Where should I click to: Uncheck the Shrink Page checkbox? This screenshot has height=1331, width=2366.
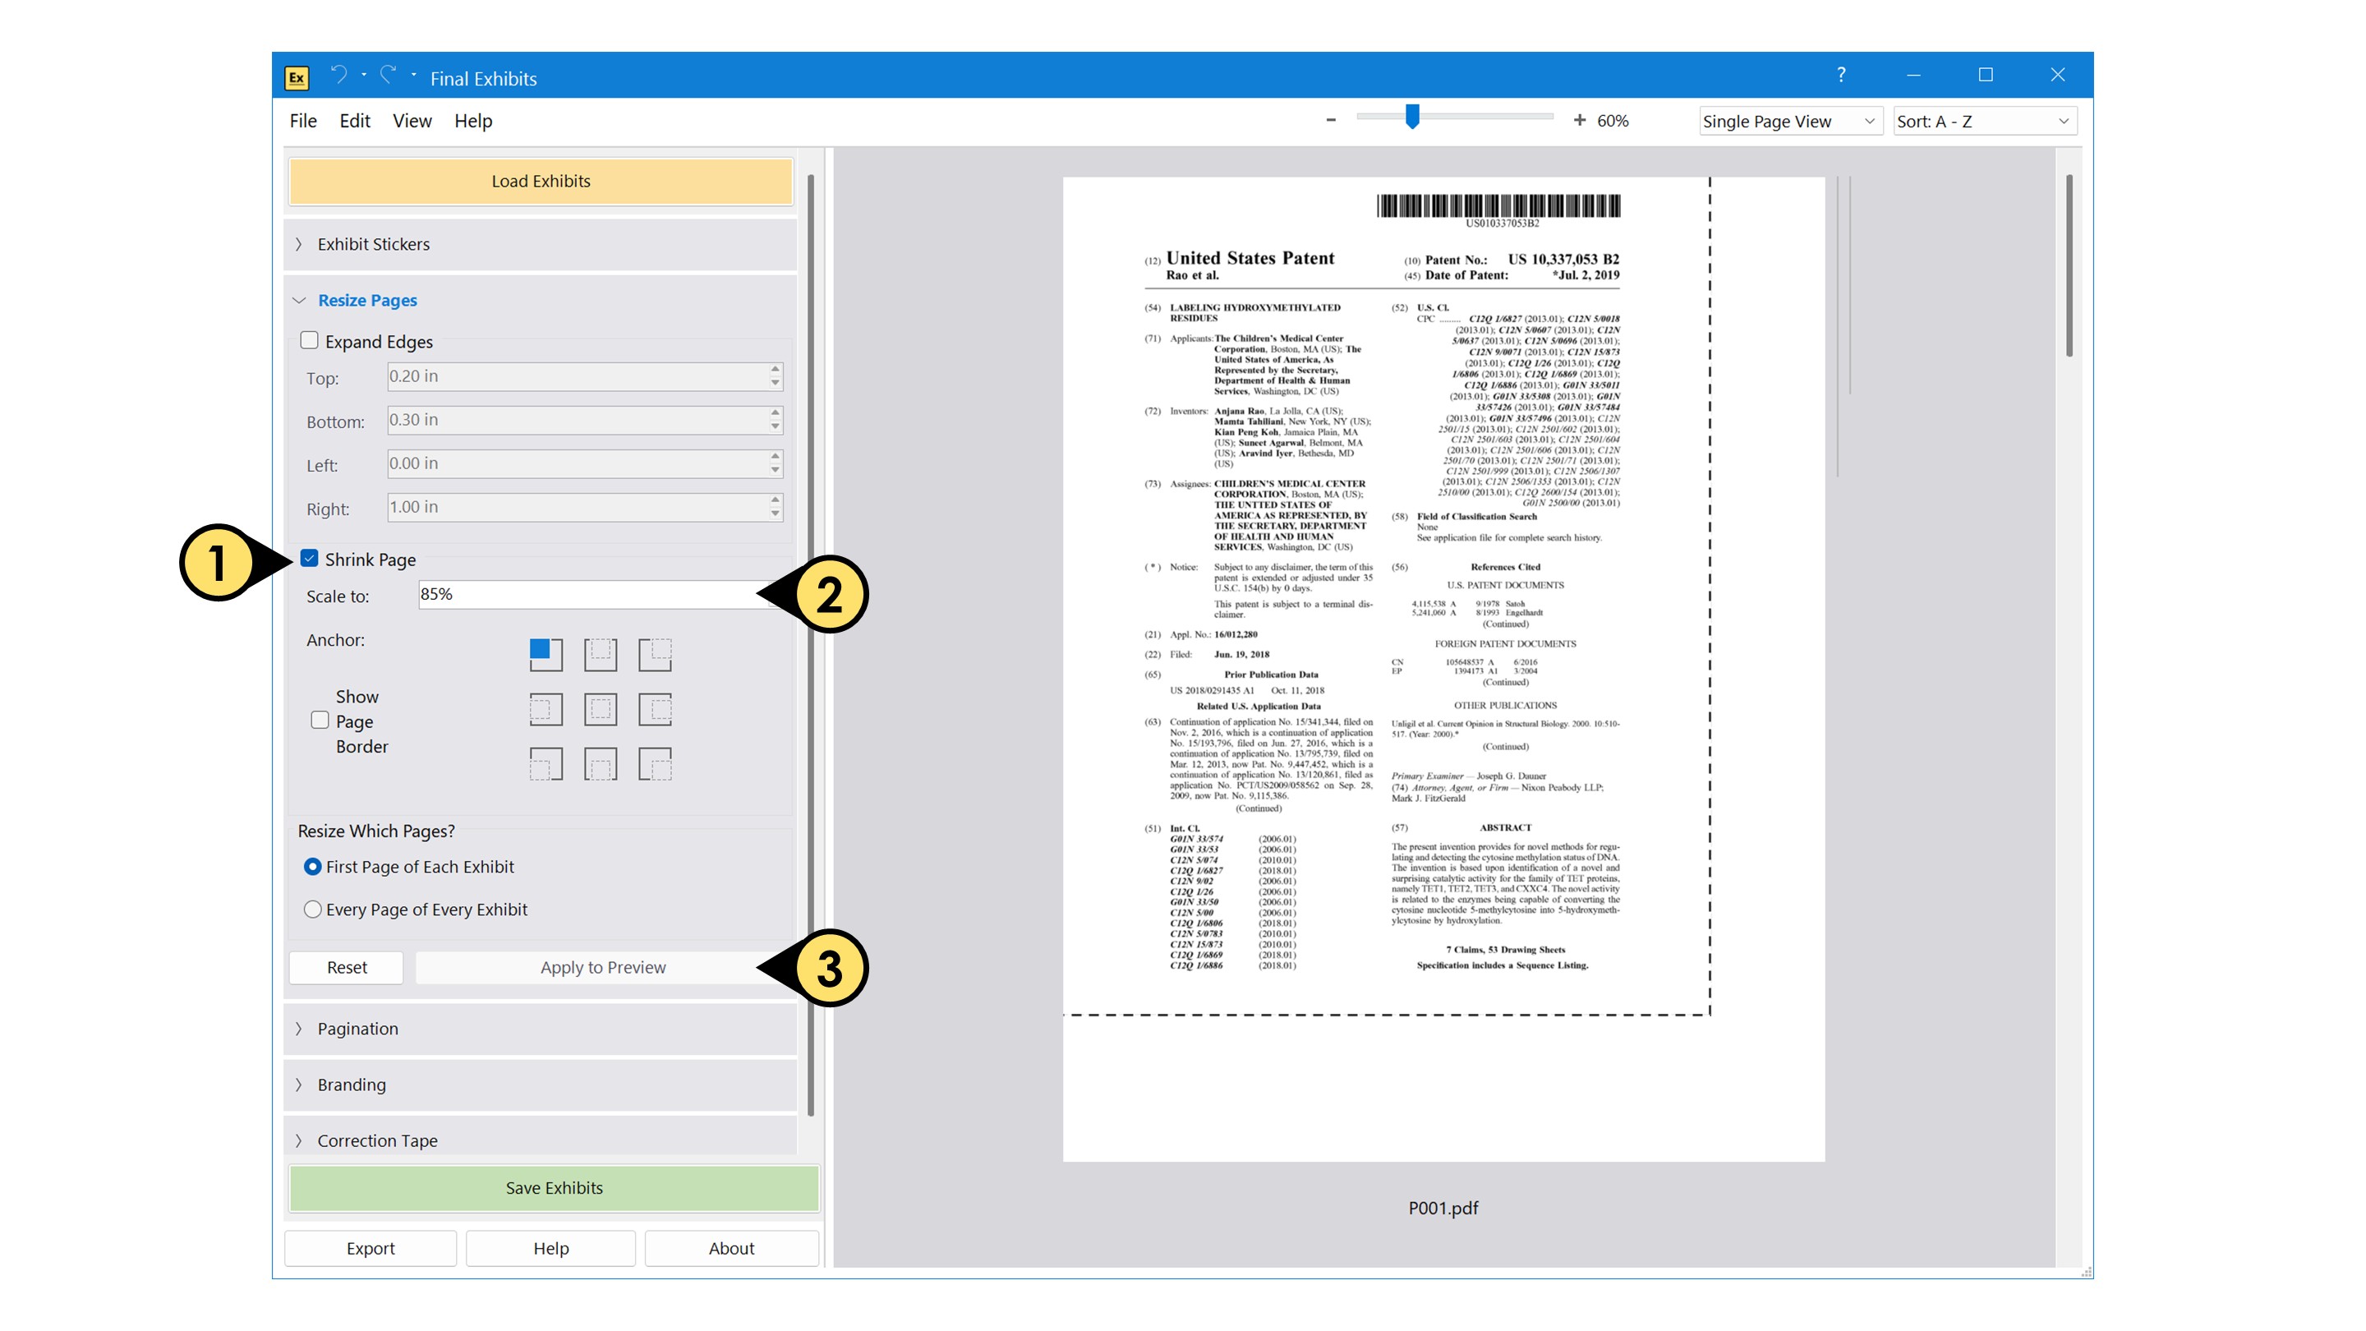tap(310, 559)
